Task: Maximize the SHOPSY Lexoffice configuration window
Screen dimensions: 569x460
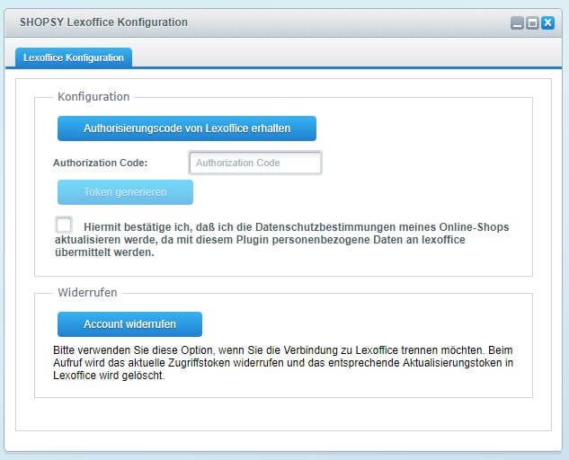Action: 532,23
